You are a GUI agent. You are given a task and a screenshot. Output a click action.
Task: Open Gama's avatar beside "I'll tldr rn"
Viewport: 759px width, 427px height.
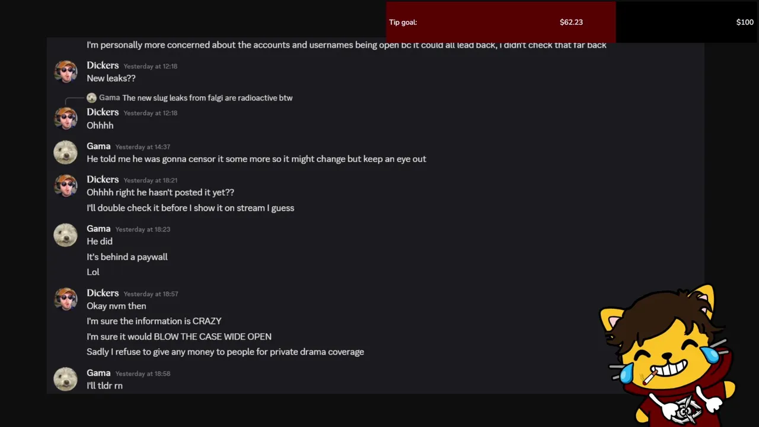[65, 379]
